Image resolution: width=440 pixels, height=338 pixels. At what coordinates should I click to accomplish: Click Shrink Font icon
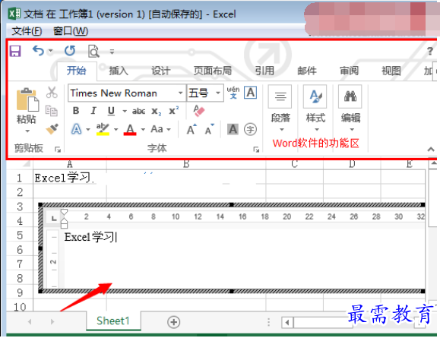[209, 129]
